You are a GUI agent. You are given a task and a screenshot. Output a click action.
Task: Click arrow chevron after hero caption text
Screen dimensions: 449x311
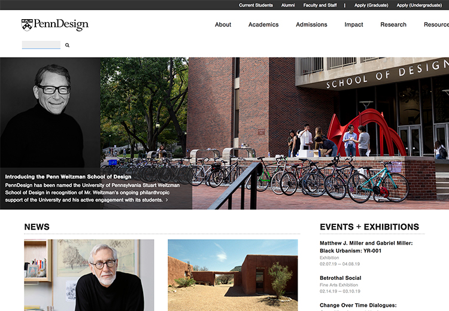coord(166,200)
